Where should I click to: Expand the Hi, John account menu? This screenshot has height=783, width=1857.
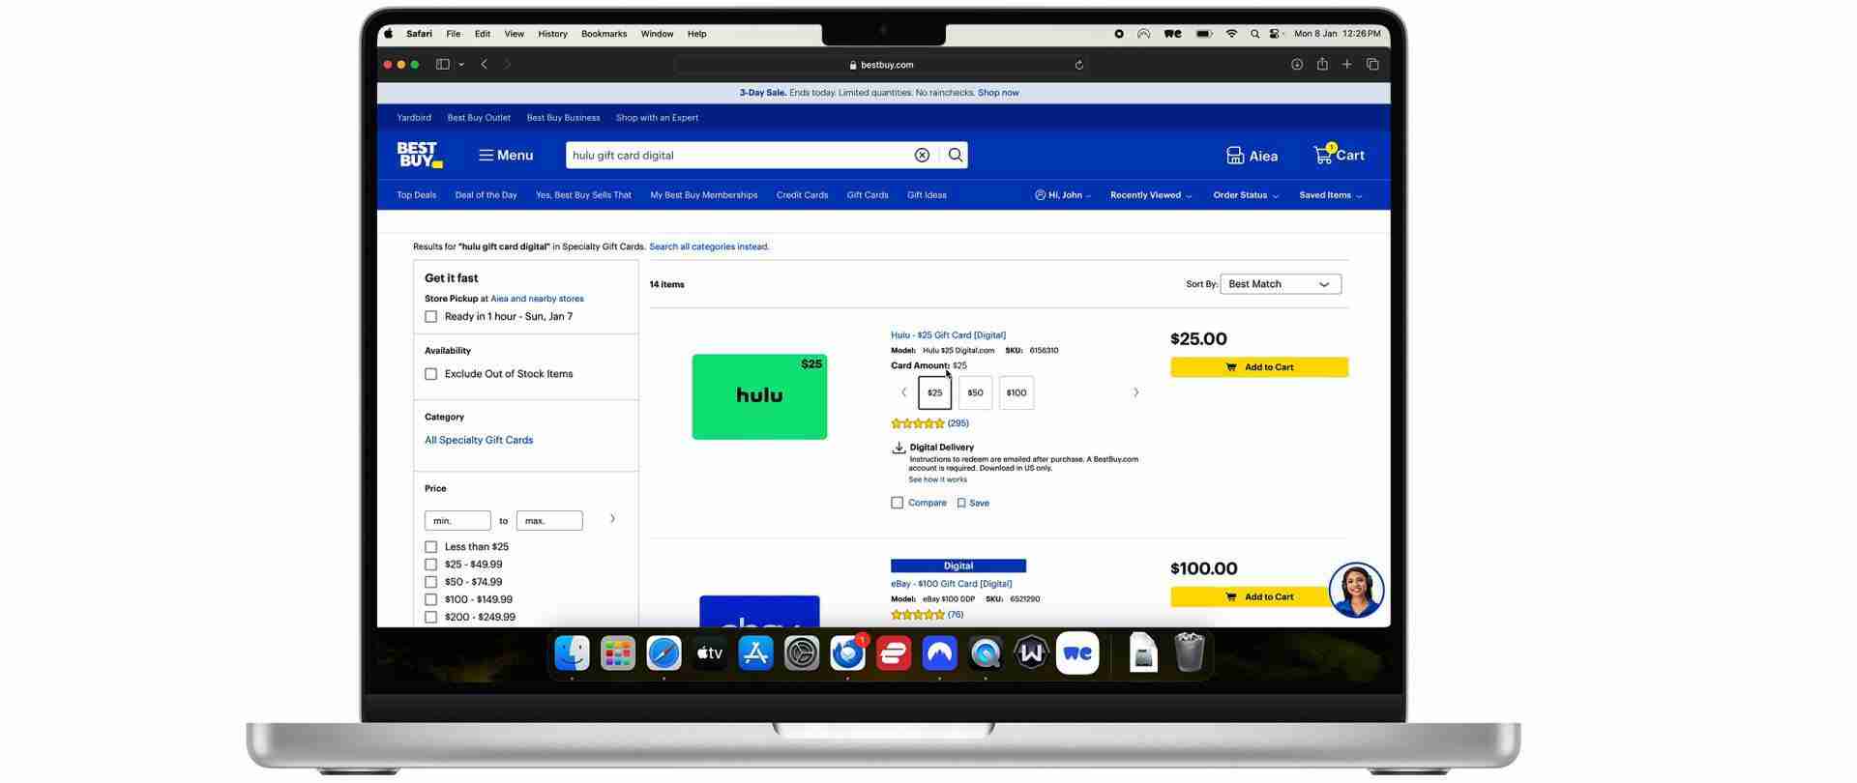click(x=1063, y=195)
